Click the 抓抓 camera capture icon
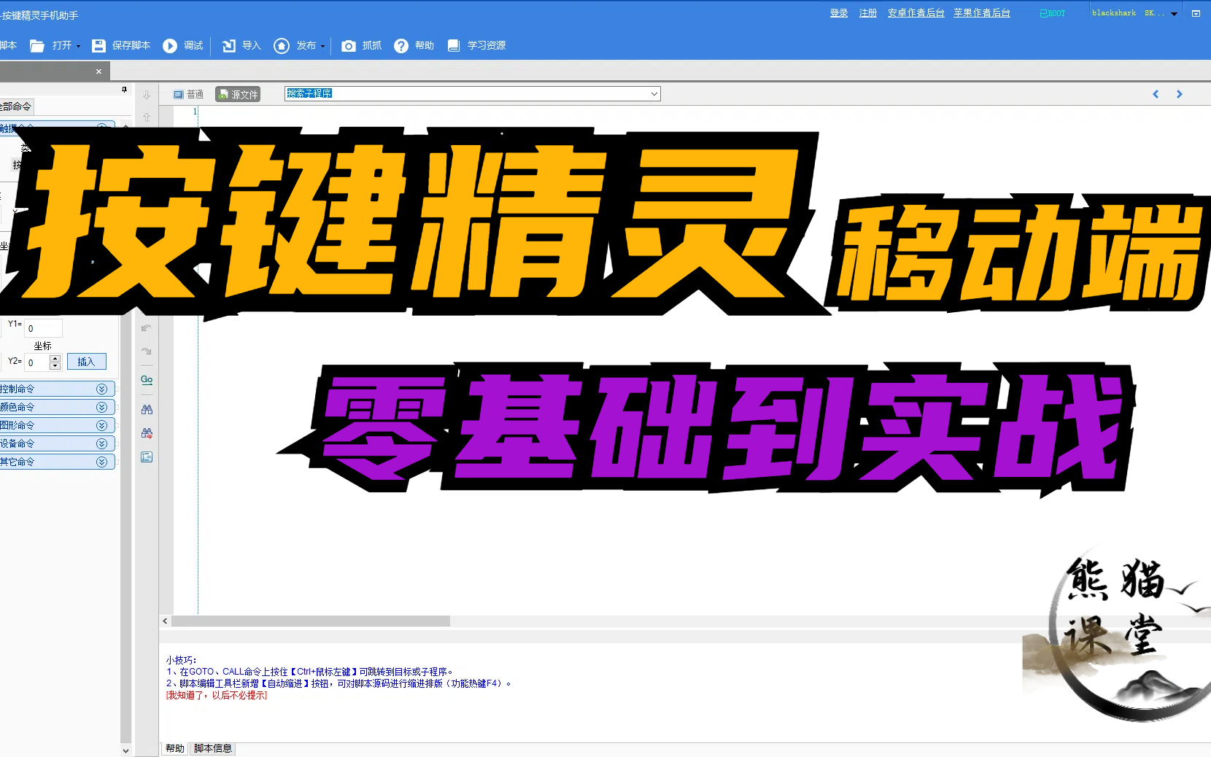Screen dimensions: 1211x757 click(349, 46)
